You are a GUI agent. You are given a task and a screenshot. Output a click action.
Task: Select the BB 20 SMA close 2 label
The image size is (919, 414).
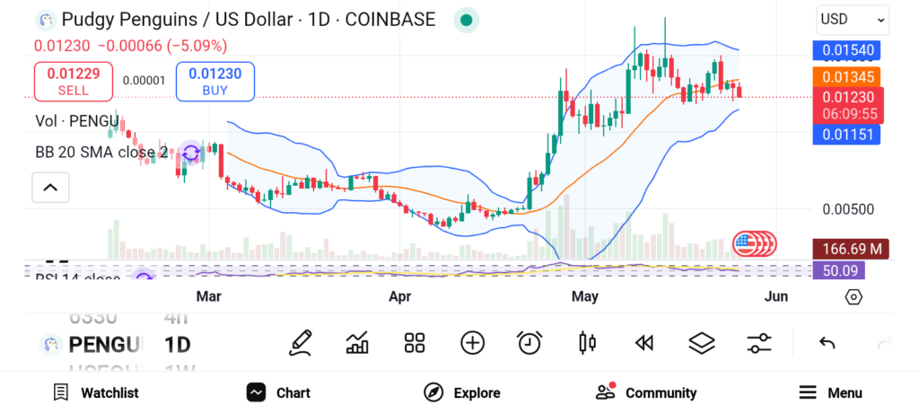101,153
